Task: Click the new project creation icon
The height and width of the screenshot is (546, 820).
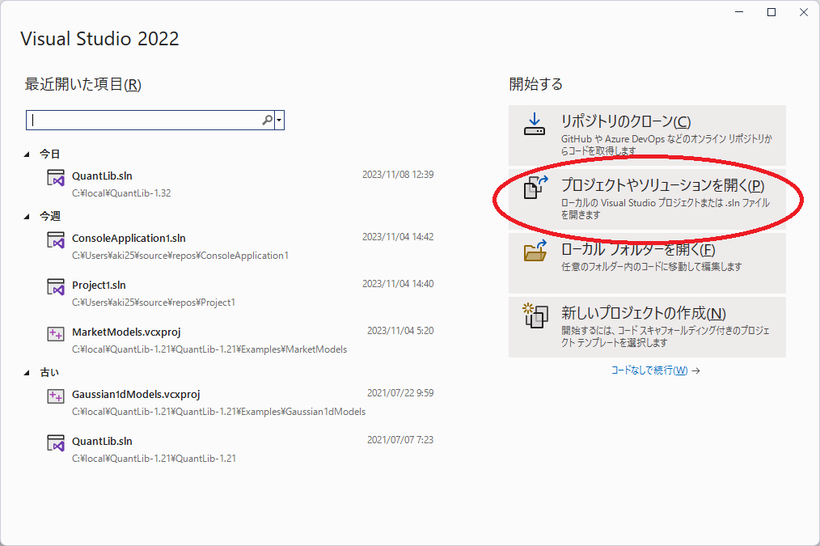Action: click(535, 315)
